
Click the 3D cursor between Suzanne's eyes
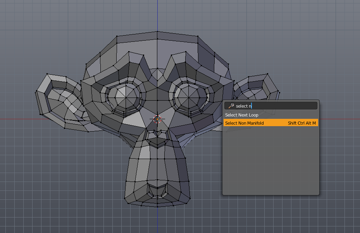[157, 119]
